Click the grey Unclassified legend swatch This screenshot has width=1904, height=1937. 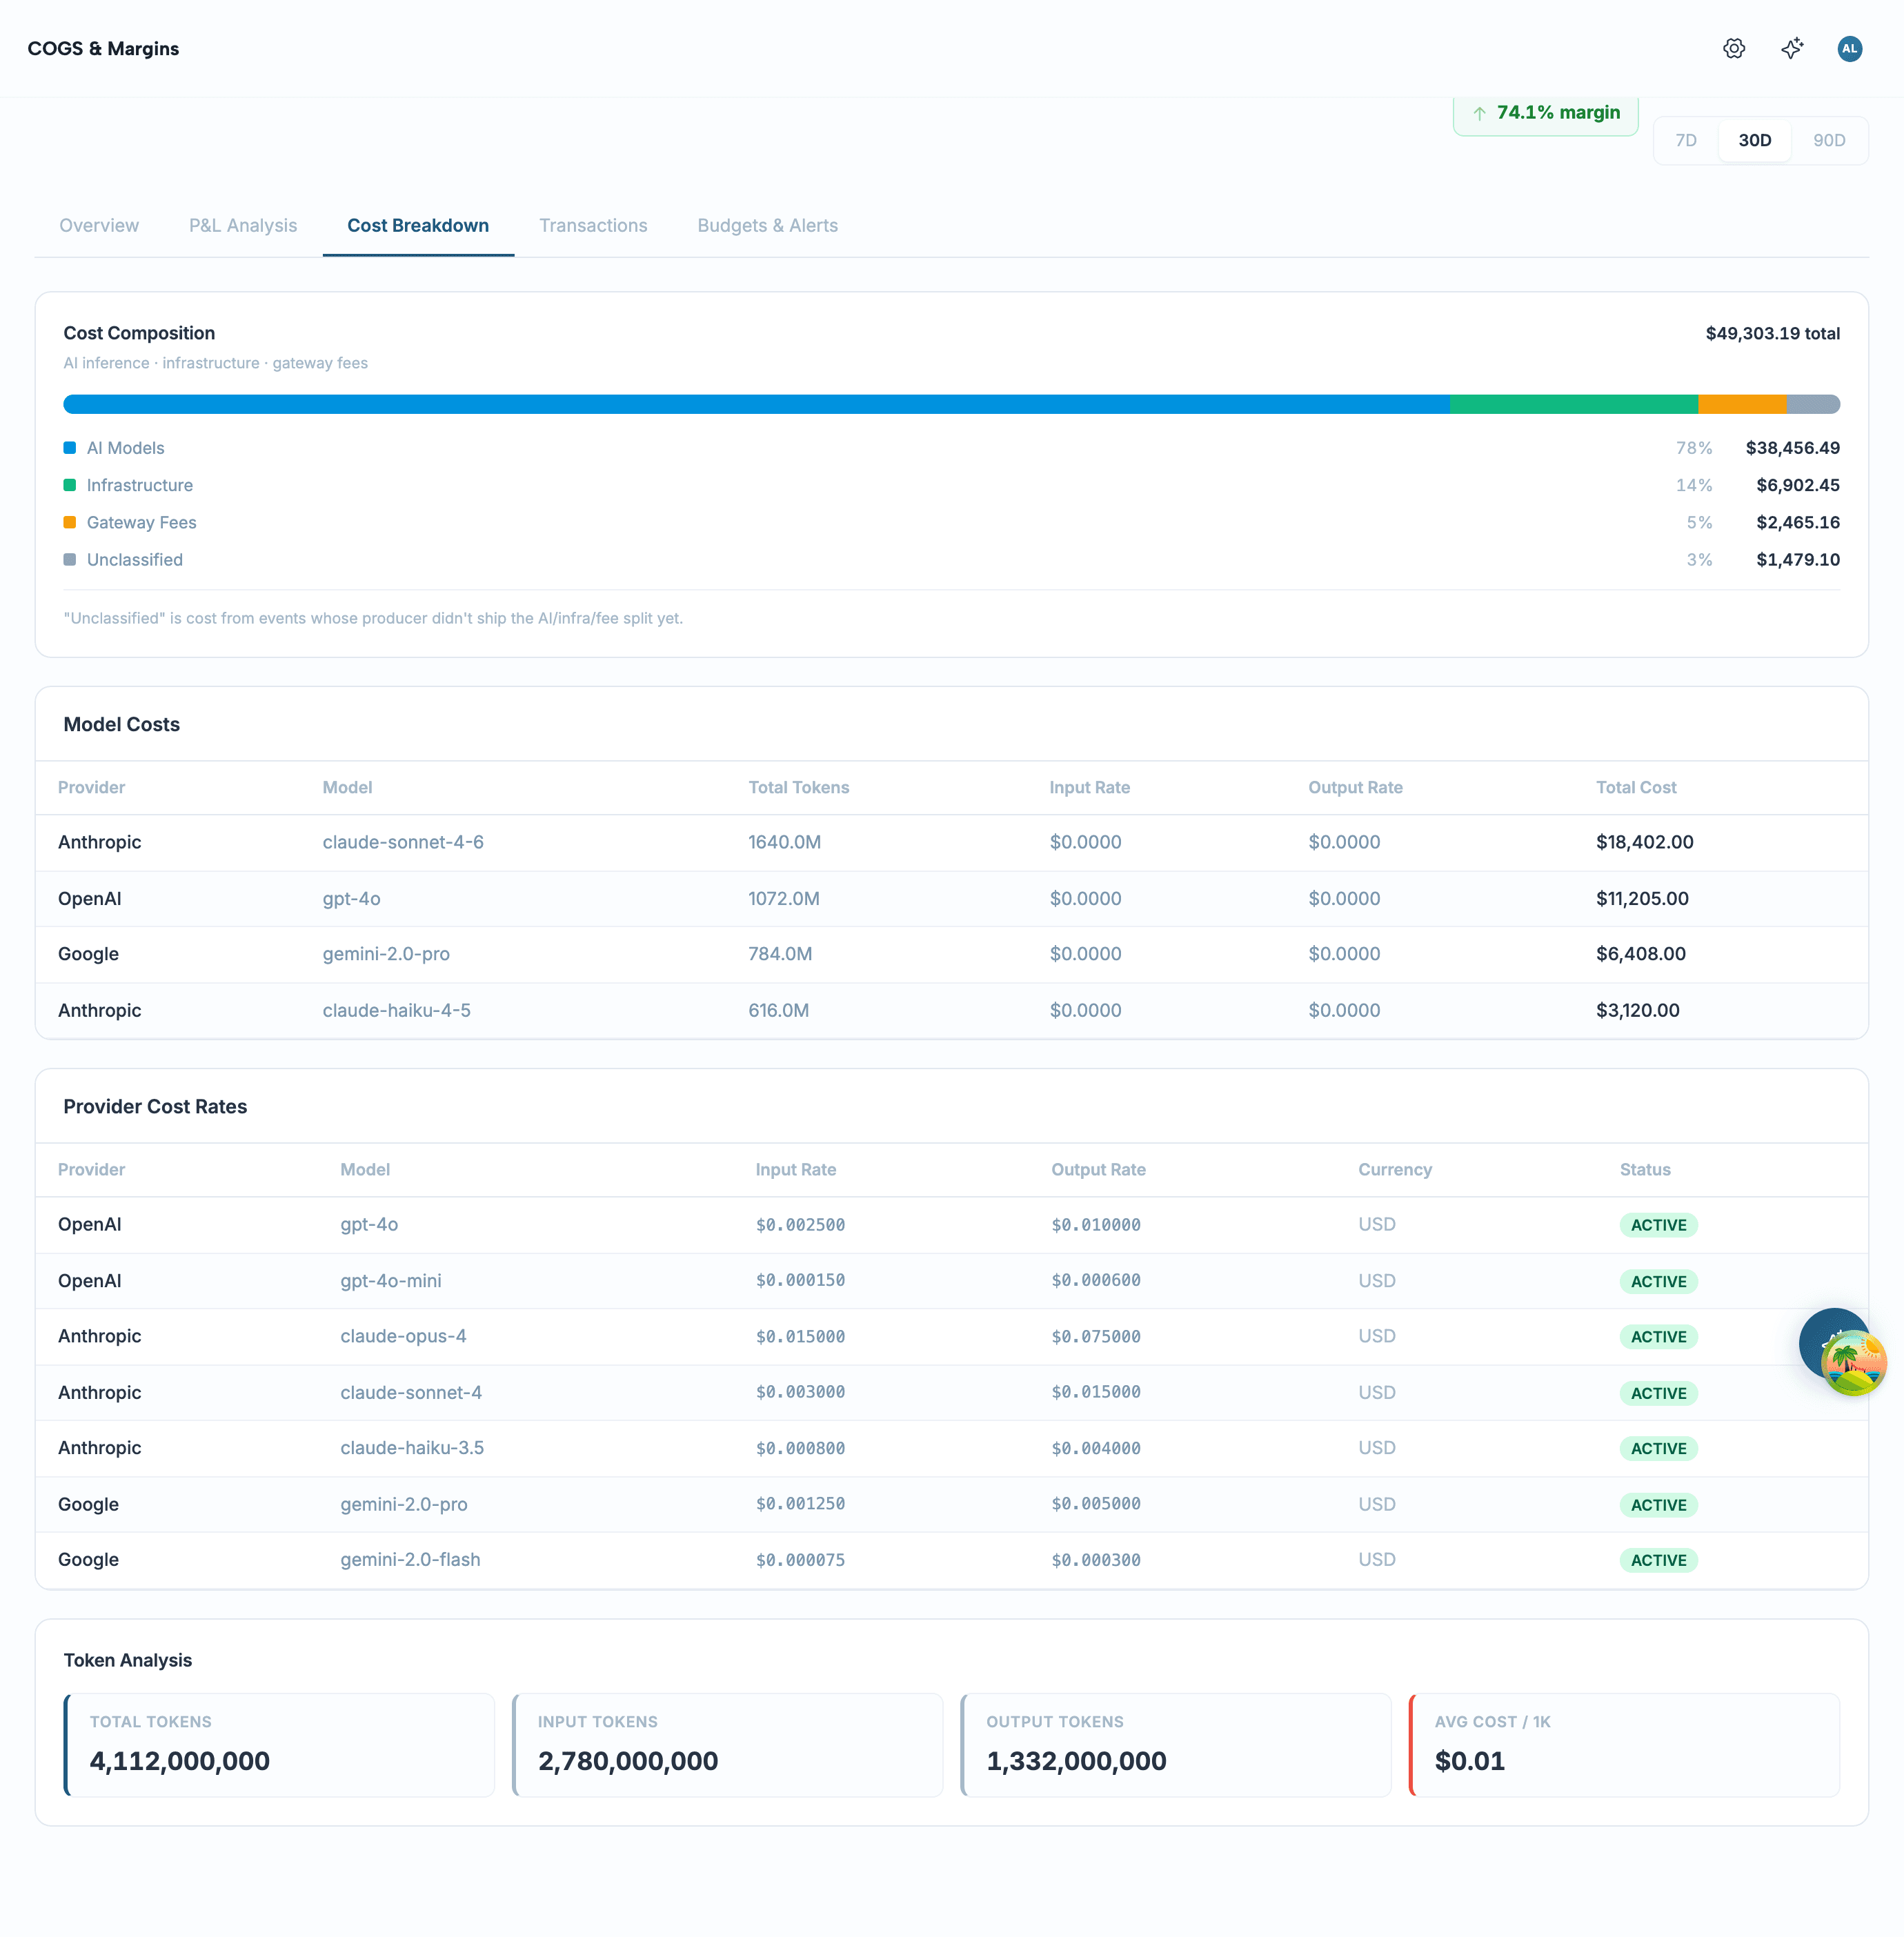pos(70,560)
